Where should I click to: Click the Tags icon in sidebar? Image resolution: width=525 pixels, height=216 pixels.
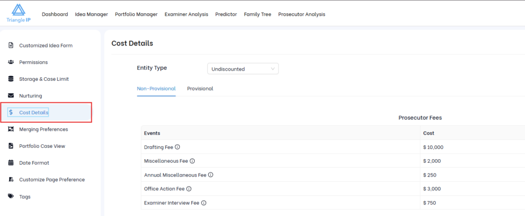[x=11, y=197]
